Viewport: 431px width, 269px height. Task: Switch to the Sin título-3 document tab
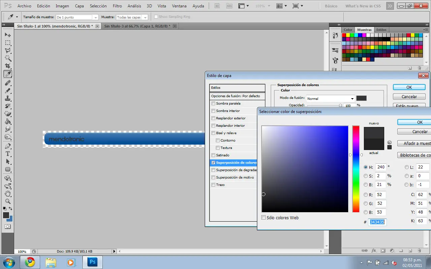pyautogui.click(x=137, y=26)
